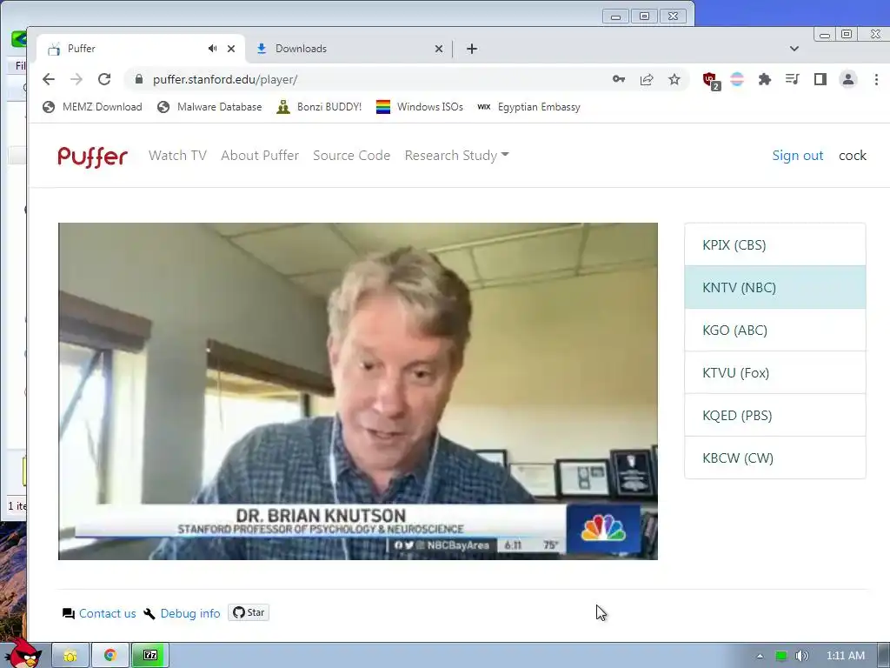890x668 pixels.
Task: Open the uBlock shield extension icon
Action: click(x=711, y=81)
